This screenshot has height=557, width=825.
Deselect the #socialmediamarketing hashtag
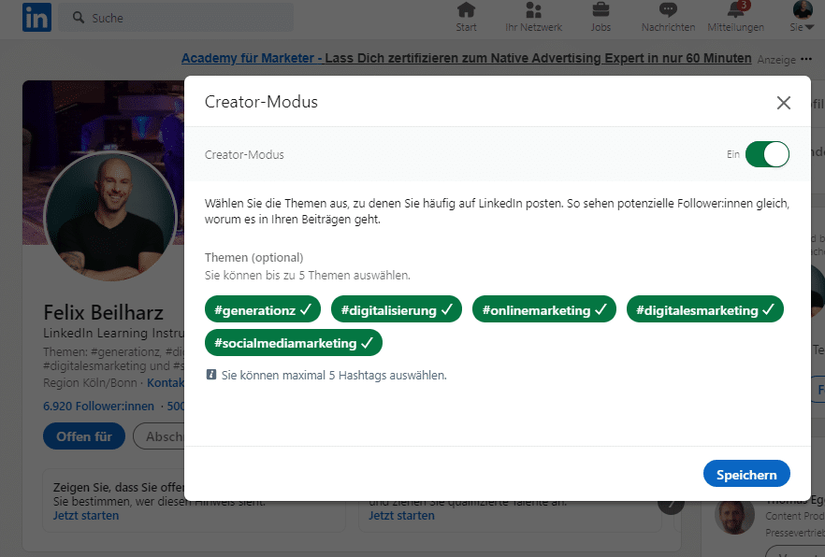[x=294, y=343]
